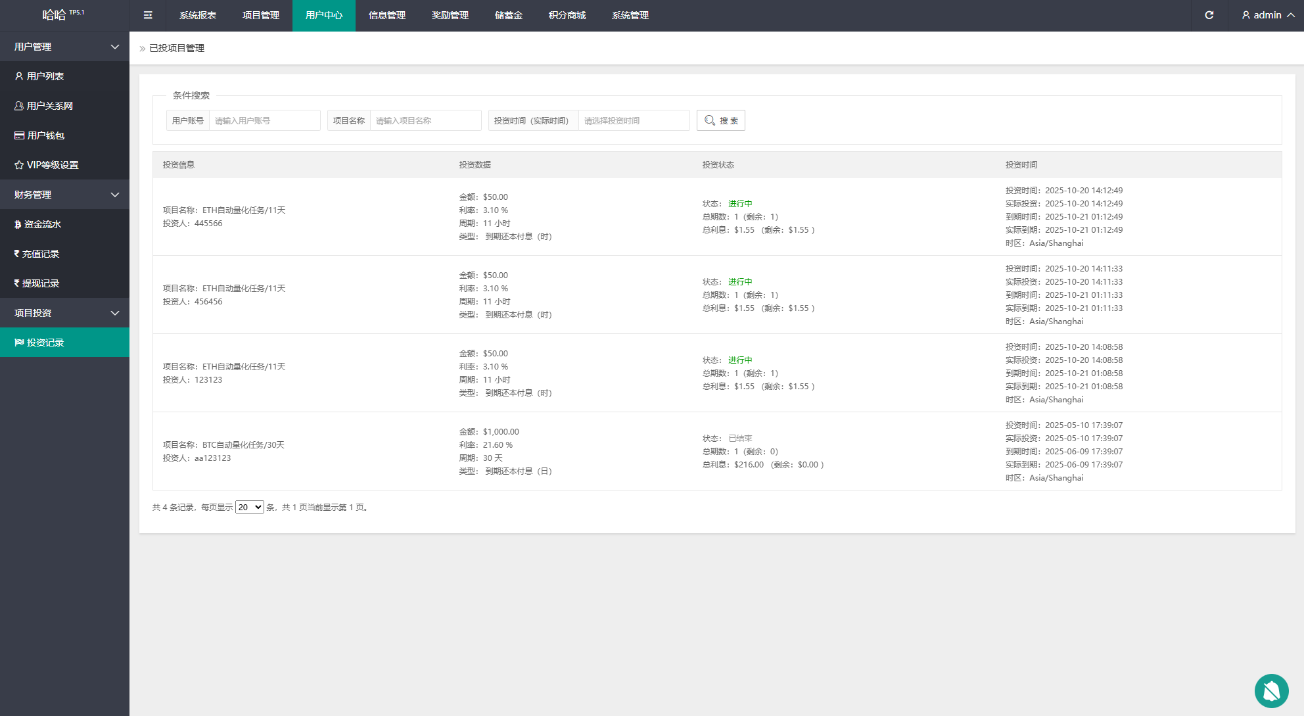Viewport: 1304px width, 716px height.
Task: Click the 搜索 search button
Action: [720, 120]
